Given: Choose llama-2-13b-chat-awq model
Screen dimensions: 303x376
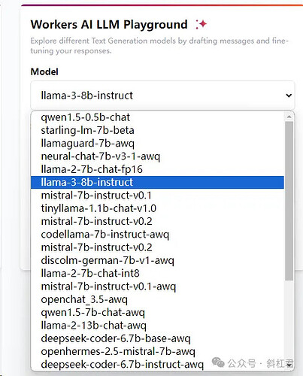Looking at the screenshot, I should (x=158, y=326).
